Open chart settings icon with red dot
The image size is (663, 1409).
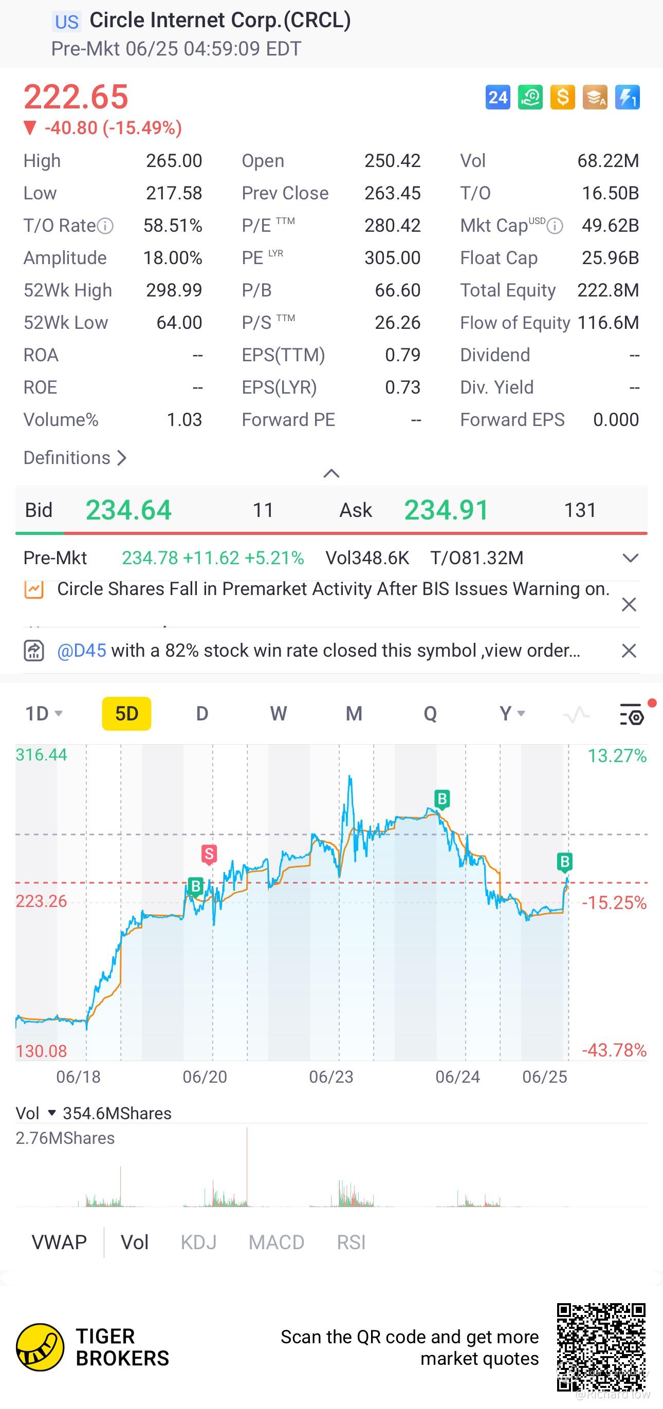click(632, 714)
